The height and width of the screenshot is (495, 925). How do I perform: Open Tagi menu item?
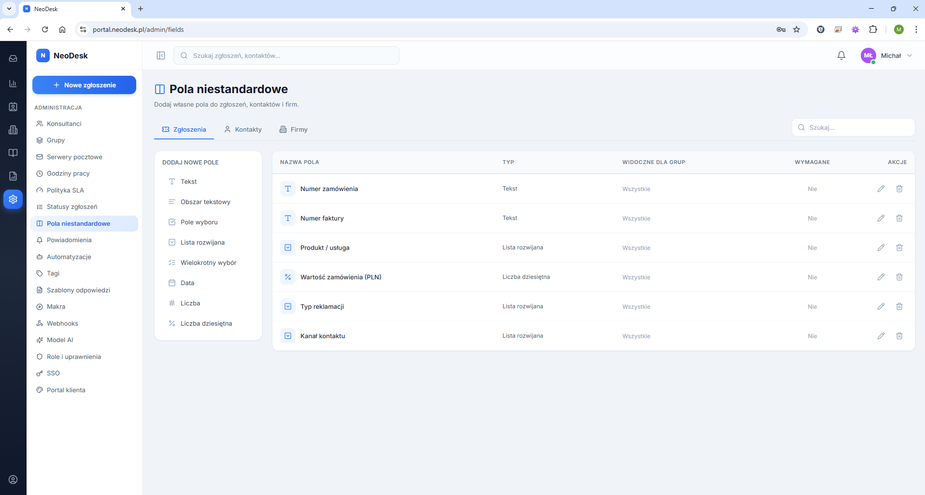coord(84,273)
